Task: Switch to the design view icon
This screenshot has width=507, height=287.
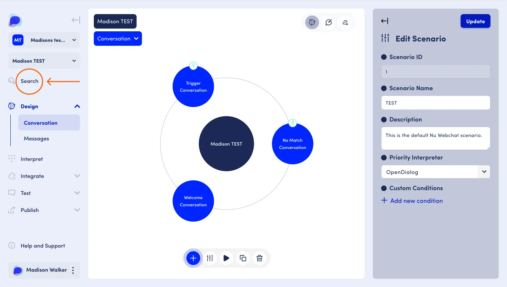Action: click(312, 22)
